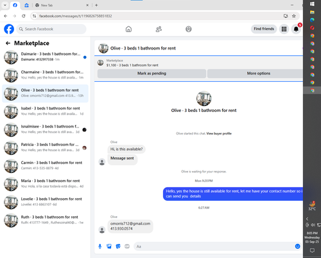Focus the Search Facebook field
Screen dimensions: 321x258
pos(51,29)
